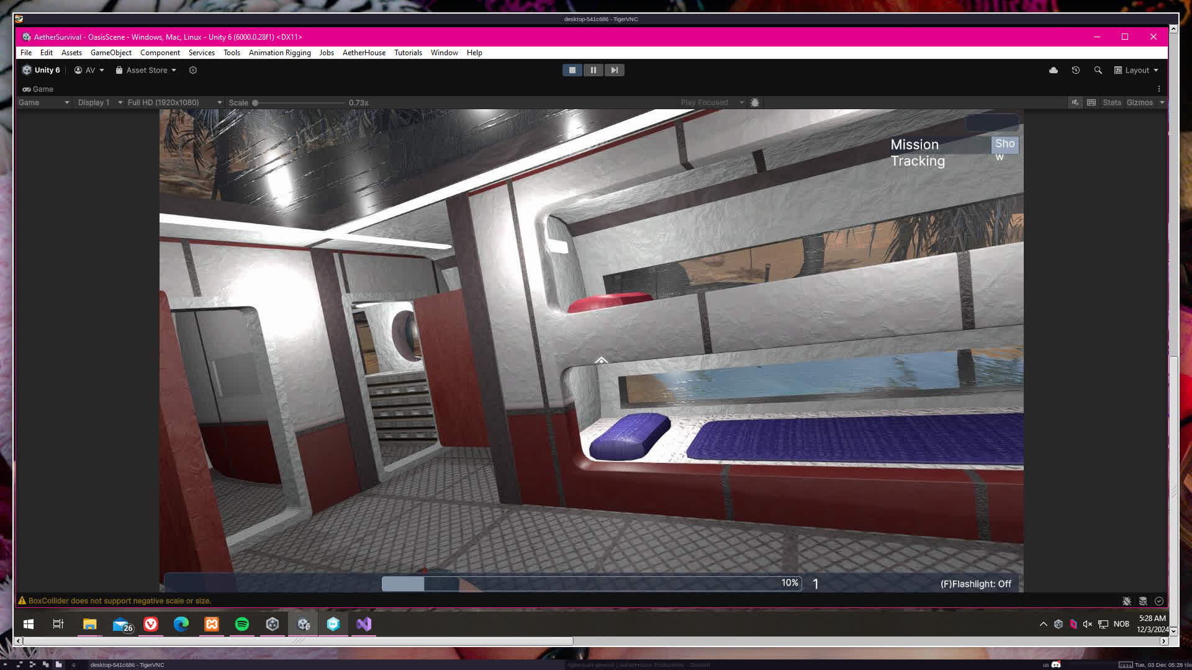Pause the running game
Viewport: 1192px width, 670px height.
tap(593, 70)
